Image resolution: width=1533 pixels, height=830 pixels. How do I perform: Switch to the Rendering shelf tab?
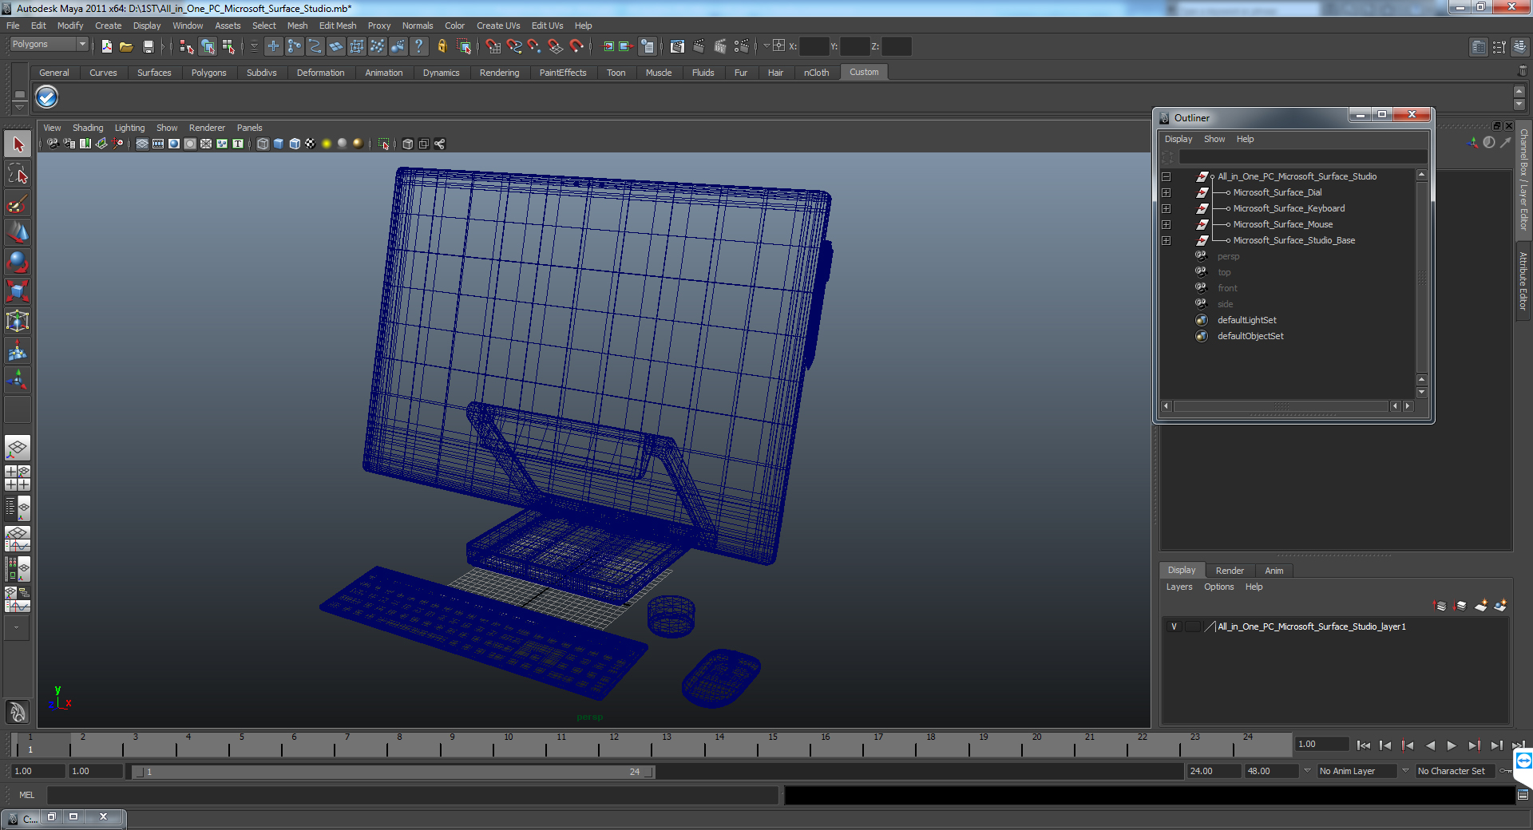coord(499,73)
